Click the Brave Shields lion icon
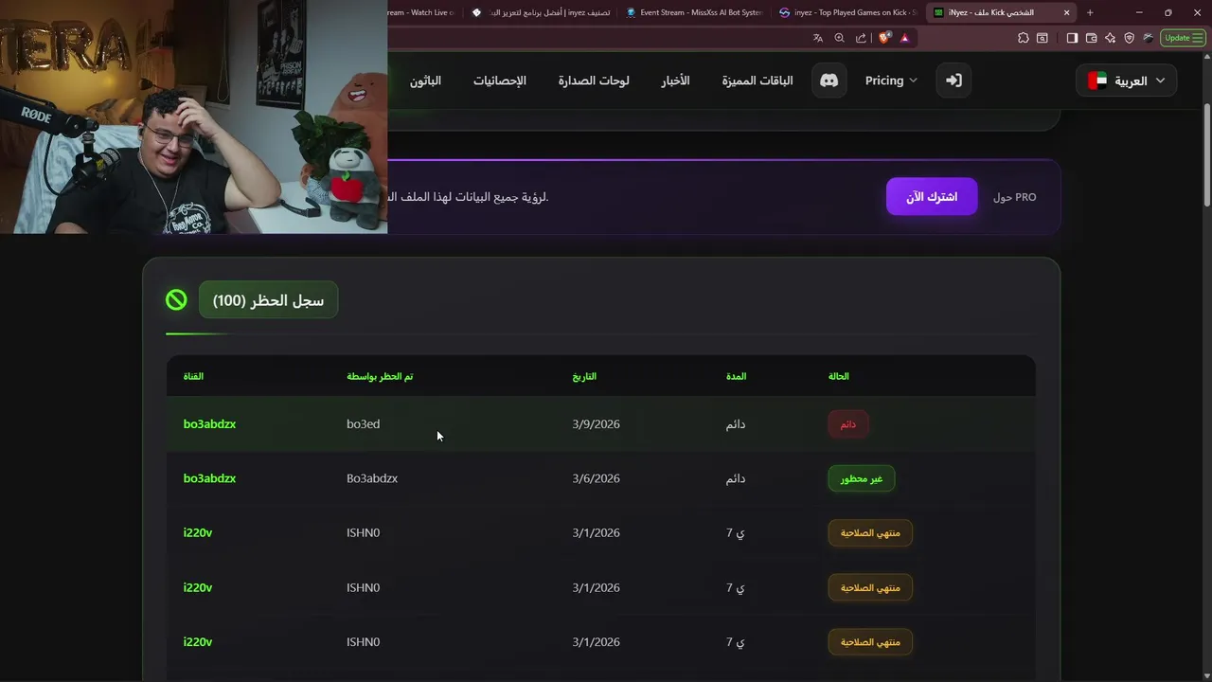This screenshot has height=682, width=1212. (x=884, y=38)
